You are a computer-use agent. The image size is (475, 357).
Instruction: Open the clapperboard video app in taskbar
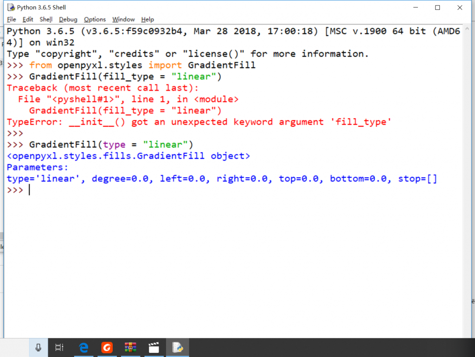154,347
